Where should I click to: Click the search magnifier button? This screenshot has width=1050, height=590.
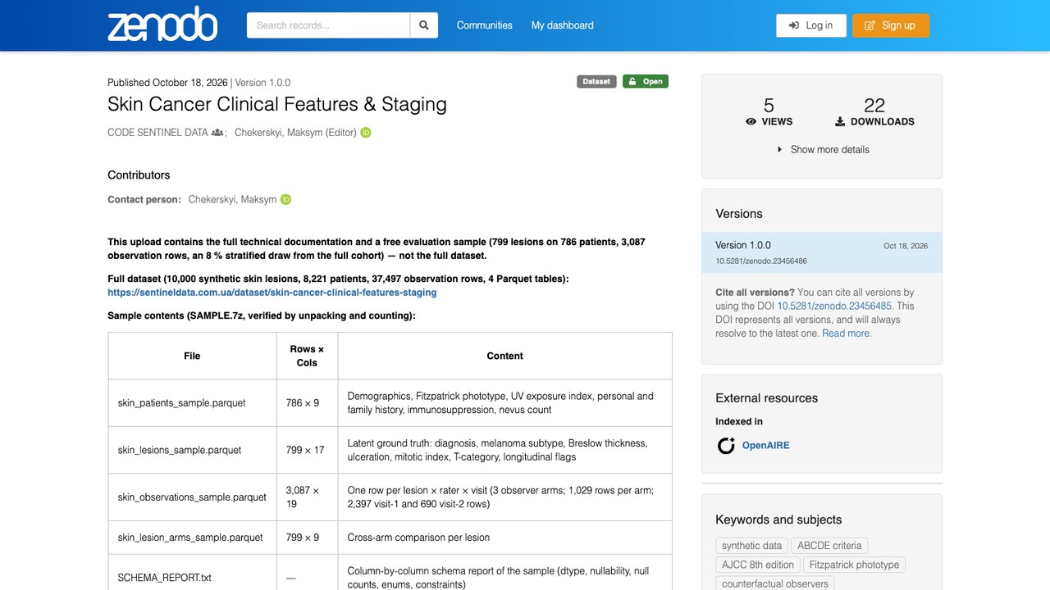424,25
